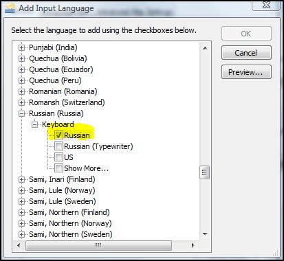
Task: Expand the Romanian (Romania) node
Action: (x=21, y=91)
